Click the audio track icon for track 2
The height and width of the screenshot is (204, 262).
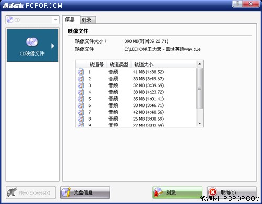[x=81, y=79]
